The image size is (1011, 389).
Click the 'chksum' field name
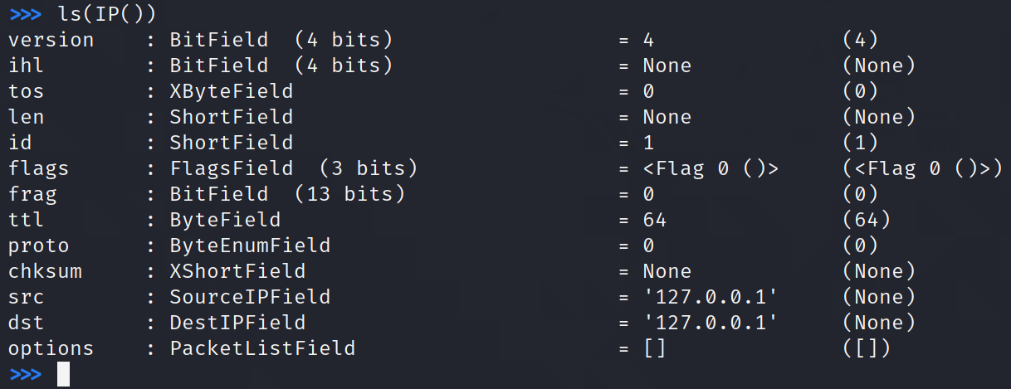pos(46,271)
